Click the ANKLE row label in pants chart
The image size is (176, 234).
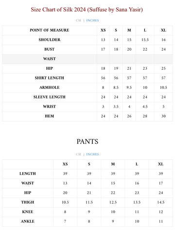(x=28, y=221)
